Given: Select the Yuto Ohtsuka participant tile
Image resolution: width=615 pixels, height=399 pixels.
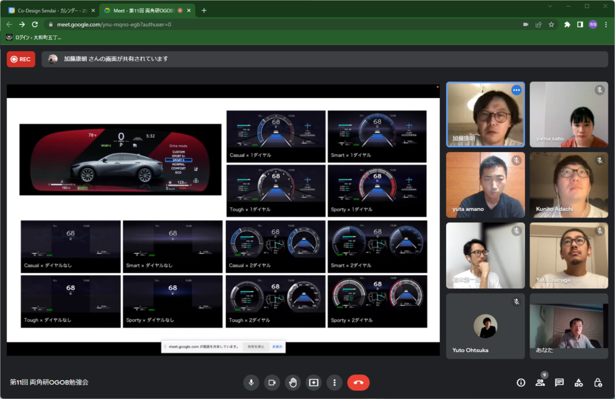Looking at the screenshot, I should (x=485, y=326).
